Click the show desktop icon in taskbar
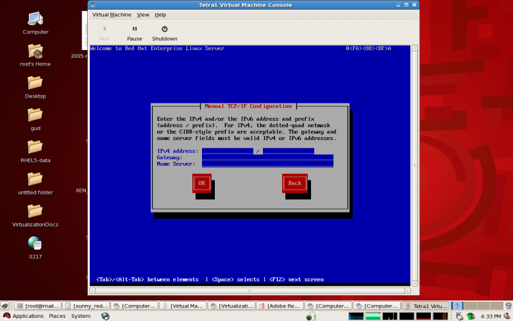 click(x=5, y=306)
